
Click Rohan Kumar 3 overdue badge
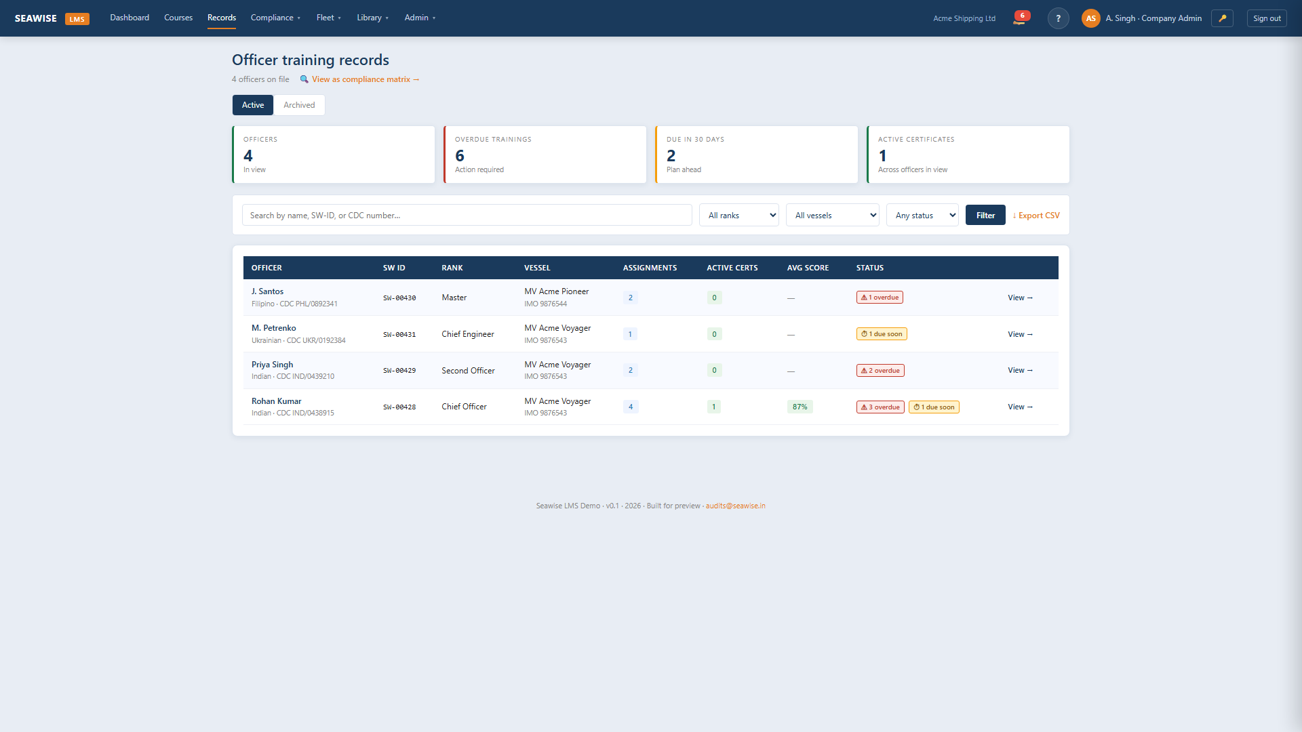click(x=880, y=407)
